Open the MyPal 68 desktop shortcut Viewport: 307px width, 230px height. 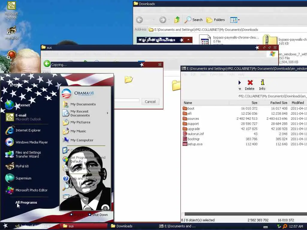pos(12,33)
